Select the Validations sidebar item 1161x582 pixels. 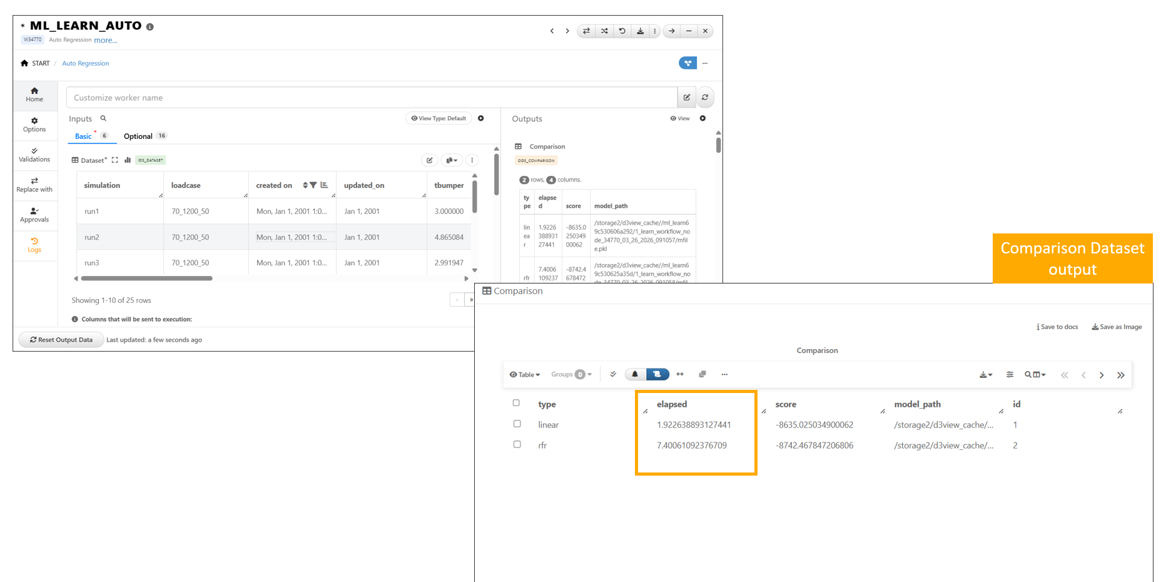[x=34, y=155]
